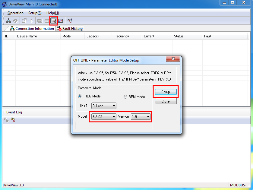Click the Frequency column header

(x=127, y=36)
